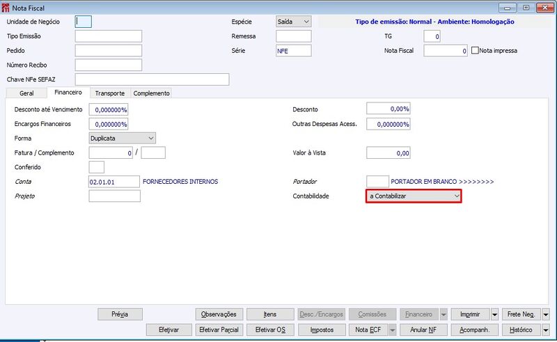Click the Anular NF button
Screen dimensions: 557x342
[423, 330]
